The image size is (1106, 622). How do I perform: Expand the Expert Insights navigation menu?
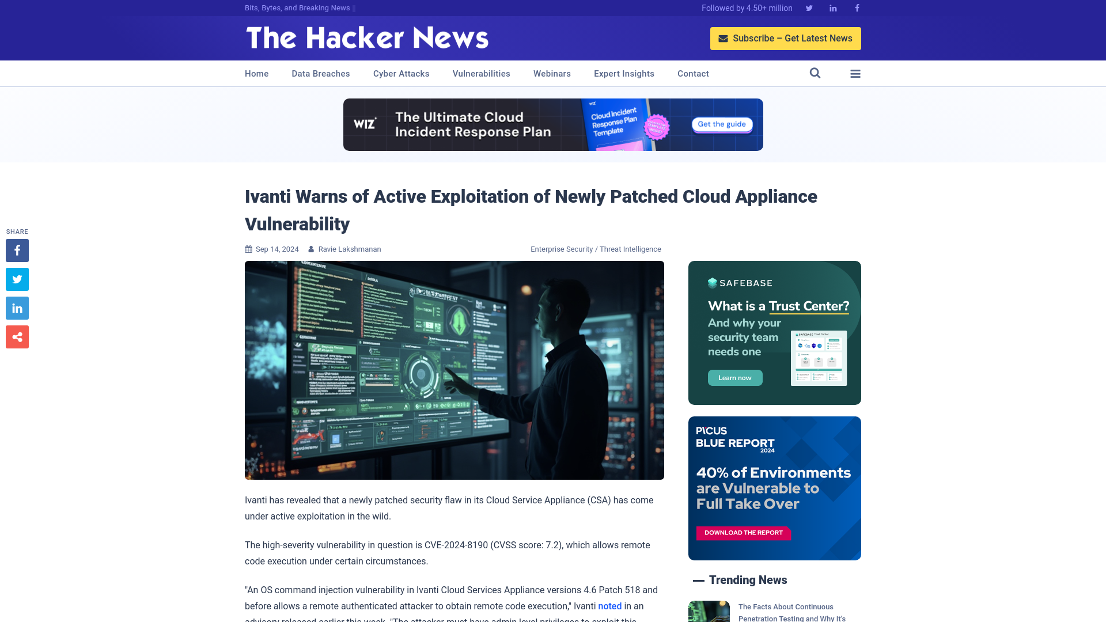click(624, 74)
